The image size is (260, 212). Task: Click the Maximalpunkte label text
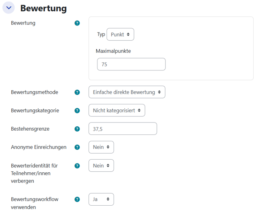coord(113,51)
